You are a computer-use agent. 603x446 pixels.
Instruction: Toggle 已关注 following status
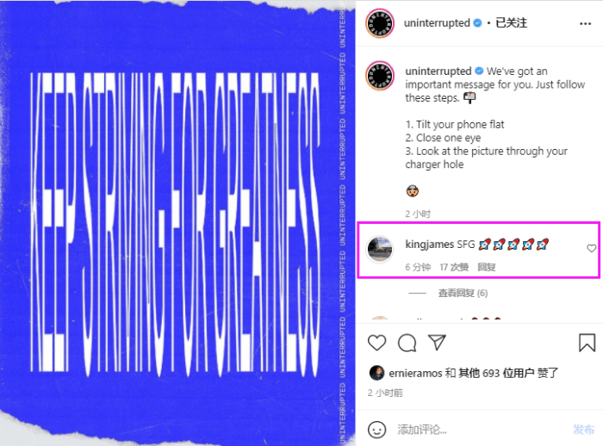pyautogui.click(x=511, y=22)
